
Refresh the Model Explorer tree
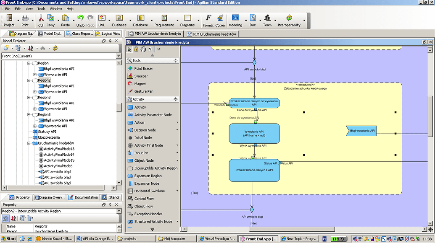click(55, 48)
